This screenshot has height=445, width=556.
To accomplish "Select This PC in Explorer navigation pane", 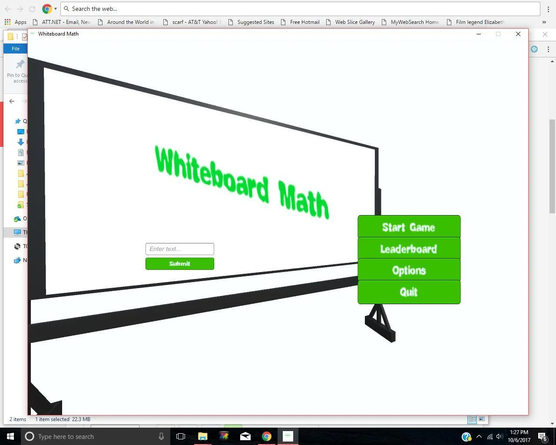I will (17, 232).
